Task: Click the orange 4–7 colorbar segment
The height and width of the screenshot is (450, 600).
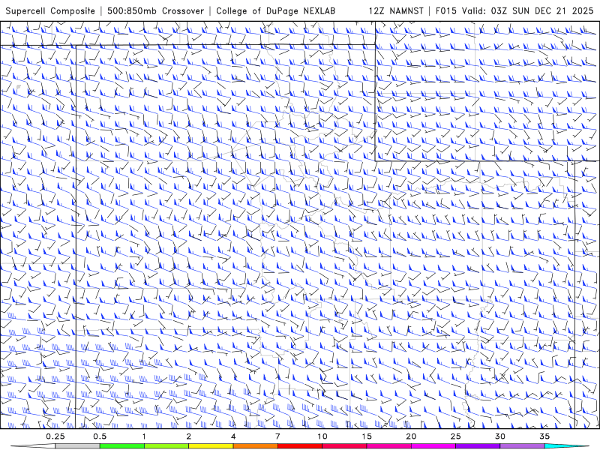Action: tap(255, 446)
